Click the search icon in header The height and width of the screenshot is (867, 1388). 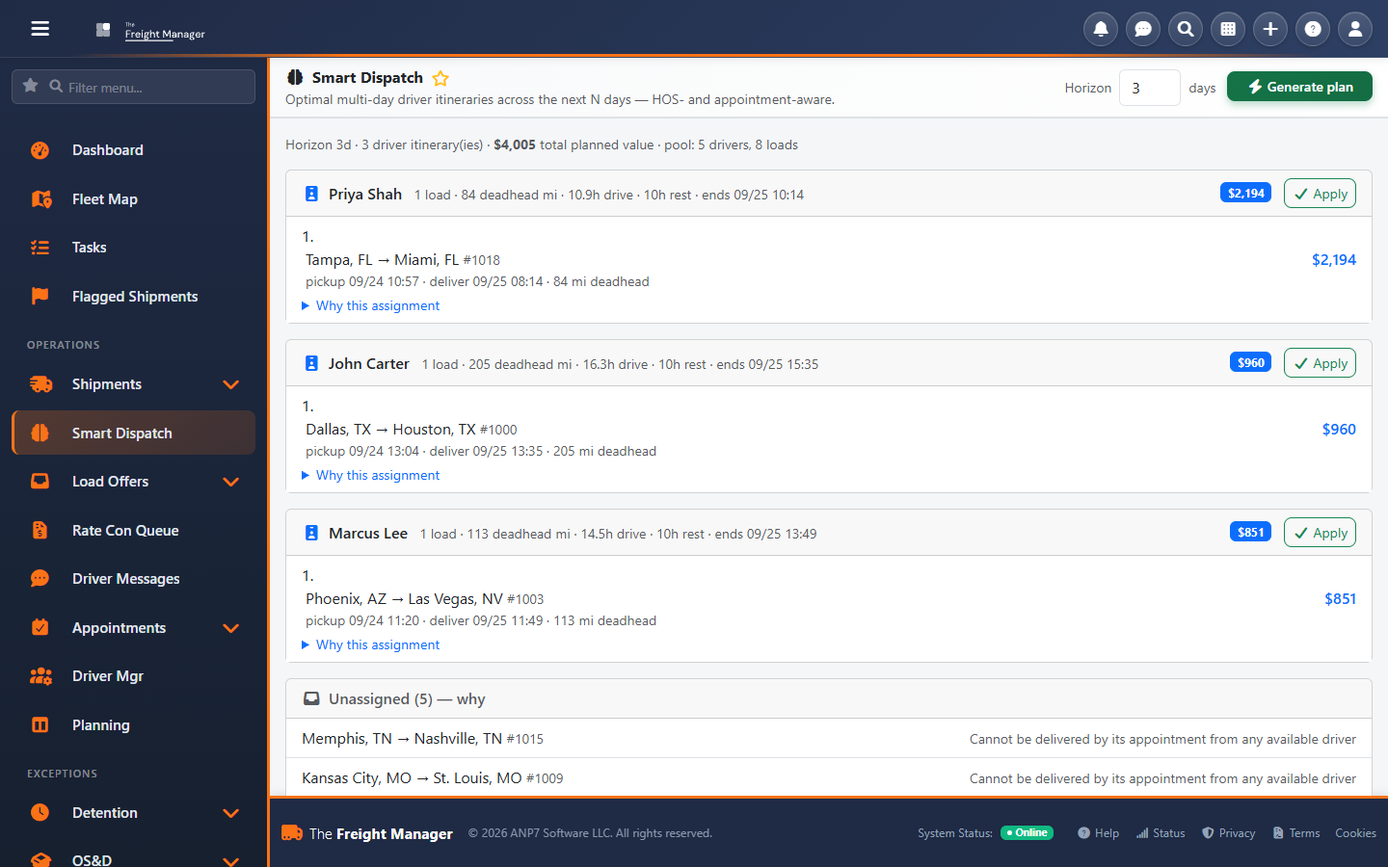[x=1186, y=29]
